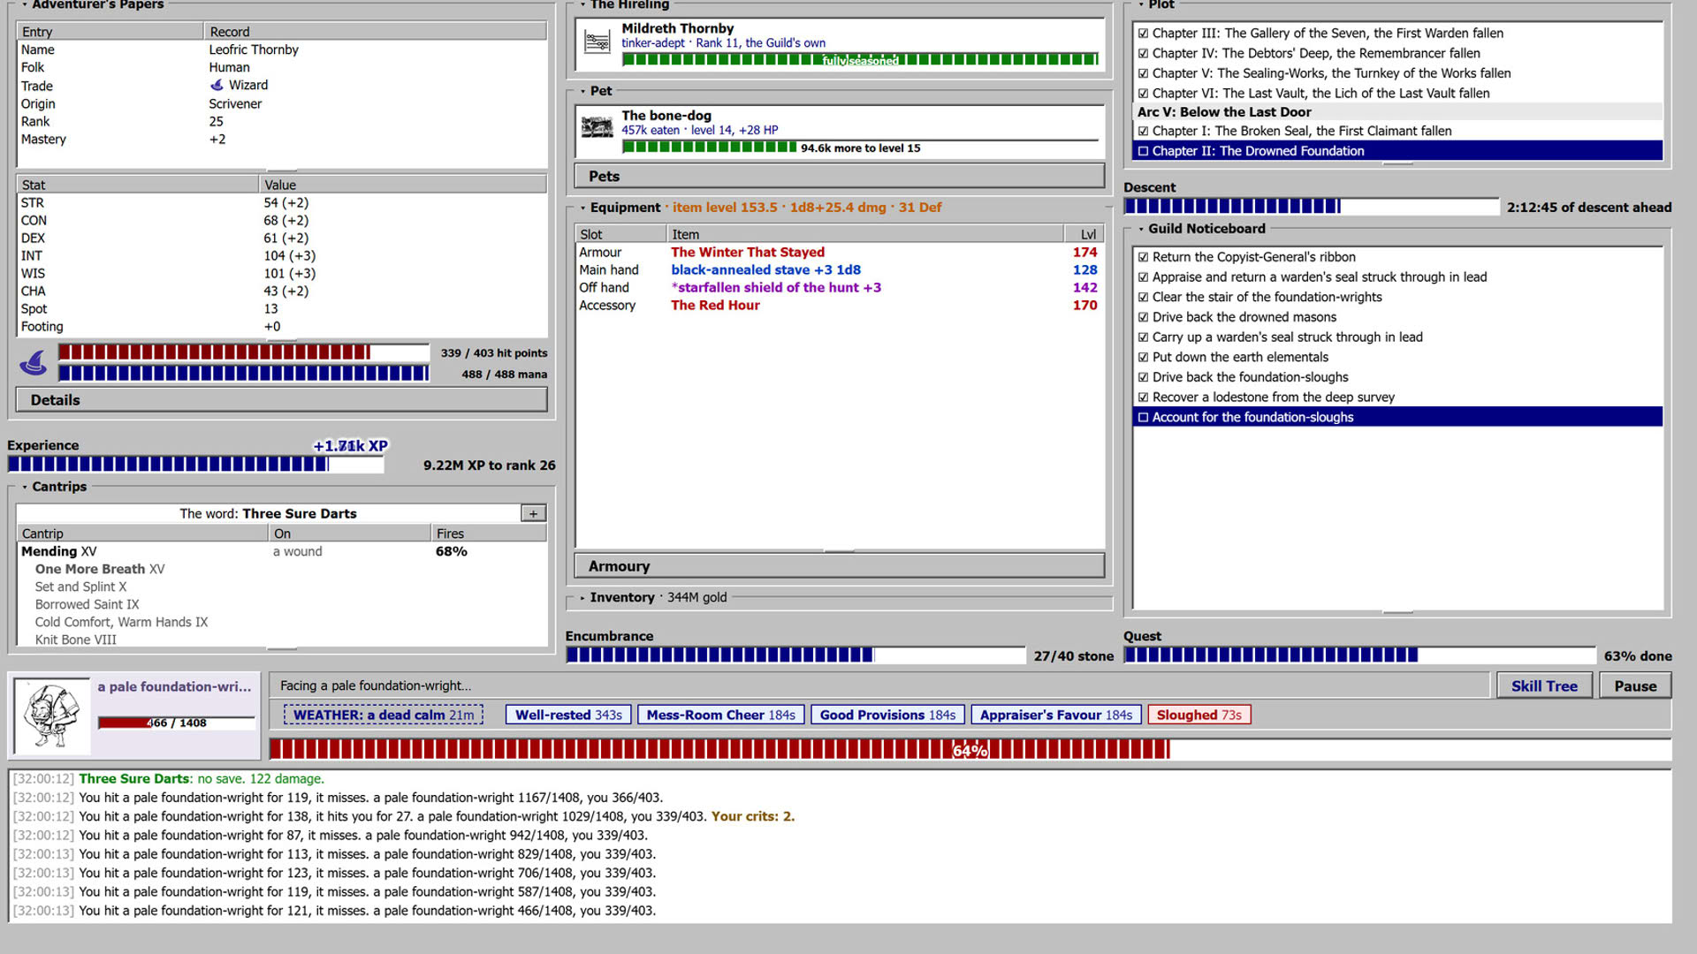Collapse the Equipment section
This screenshot has height=954, width=1697.
coord(582,208)
